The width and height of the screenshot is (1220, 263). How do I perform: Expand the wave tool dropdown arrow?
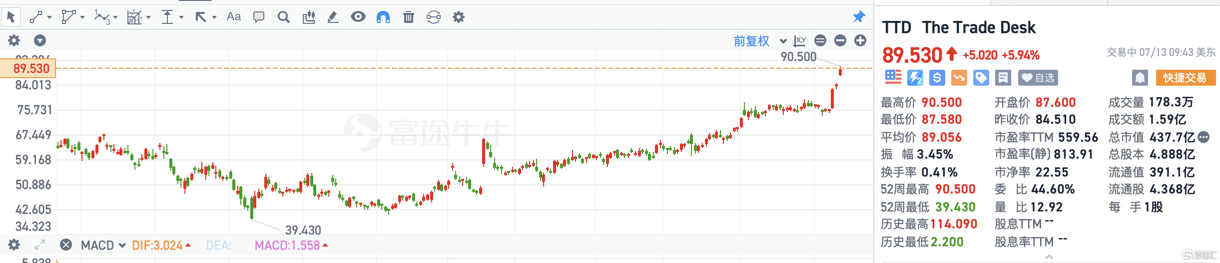(x=115, y=17)
